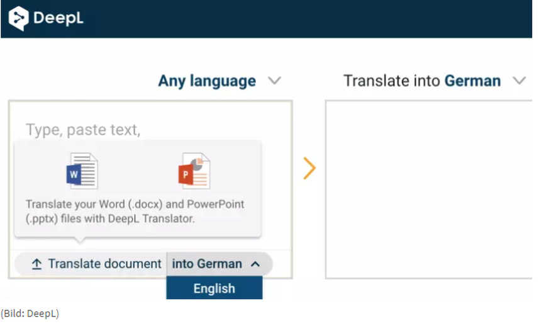
Task: Click the DeepL hexagon logo icon
Action: tap(19, 18)
